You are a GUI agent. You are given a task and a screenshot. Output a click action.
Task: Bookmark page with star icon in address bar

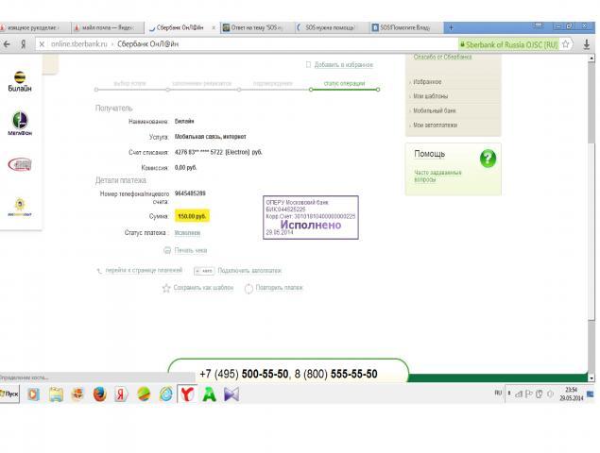tap(566, 44)
